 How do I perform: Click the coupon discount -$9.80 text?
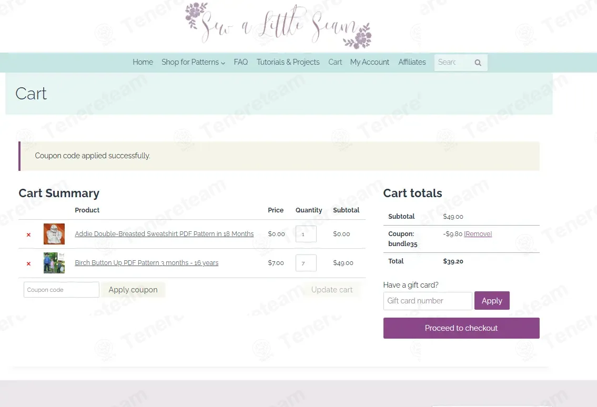[452, 234]
